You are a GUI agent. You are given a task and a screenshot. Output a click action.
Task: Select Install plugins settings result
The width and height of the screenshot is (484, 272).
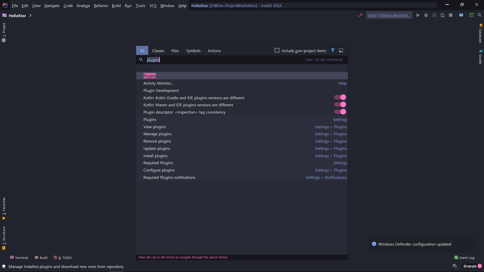coord(155,156)
